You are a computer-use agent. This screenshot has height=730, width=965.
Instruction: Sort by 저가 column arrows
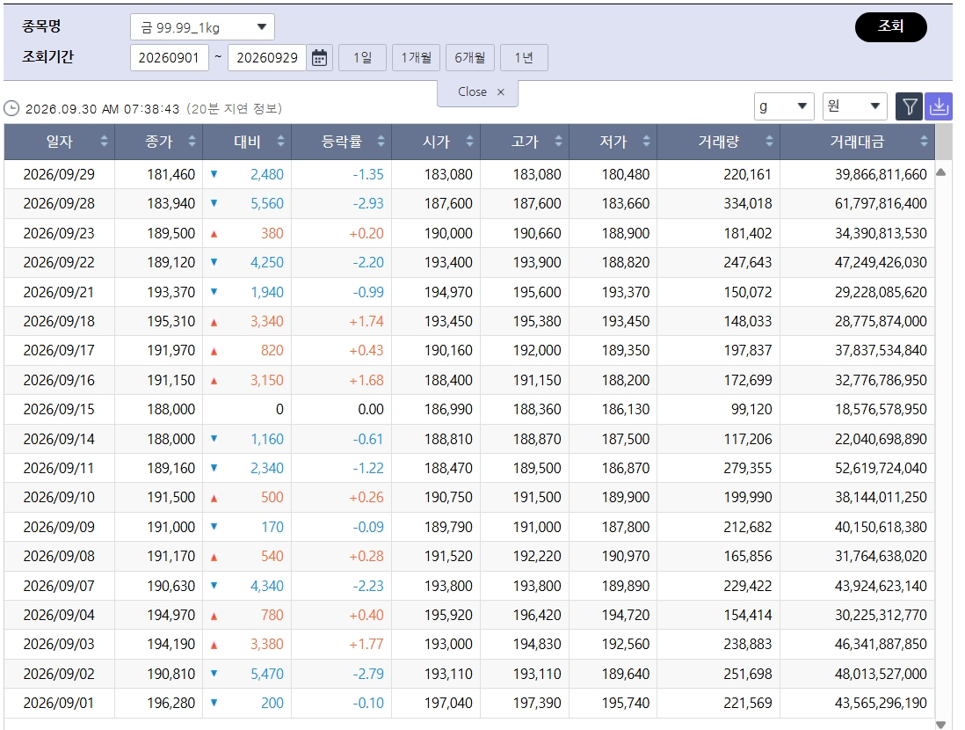click(x=646, y=142)
